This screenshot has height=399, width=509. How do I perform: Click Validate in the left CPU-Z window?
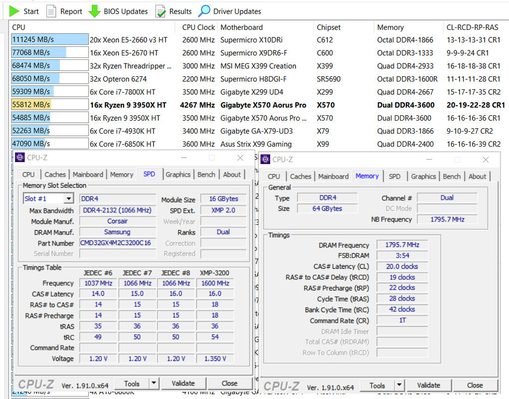point(183,384)
